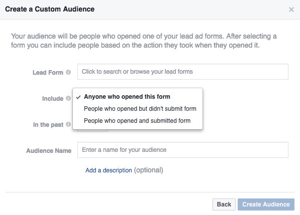300x215 pixels.
Task: Choose People who opened and submitted form
Action: tap(138, 121)
